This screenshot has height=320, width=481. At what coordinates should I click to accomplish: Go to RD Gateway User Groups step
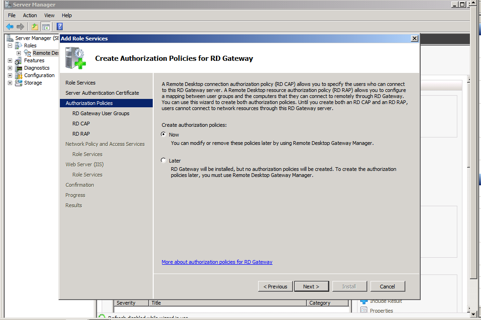point(101,113)
